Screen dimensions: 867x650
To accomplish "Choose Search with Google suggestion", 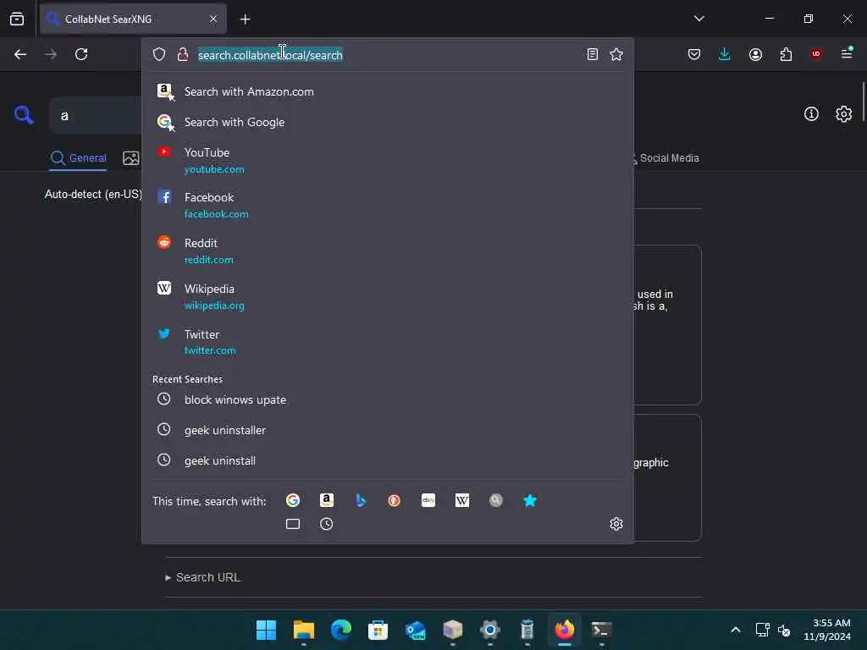I will tap(387, 122).
